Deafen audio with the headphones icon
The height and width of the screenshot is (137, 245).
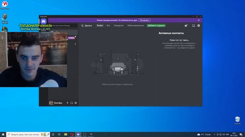coord(72,103)
